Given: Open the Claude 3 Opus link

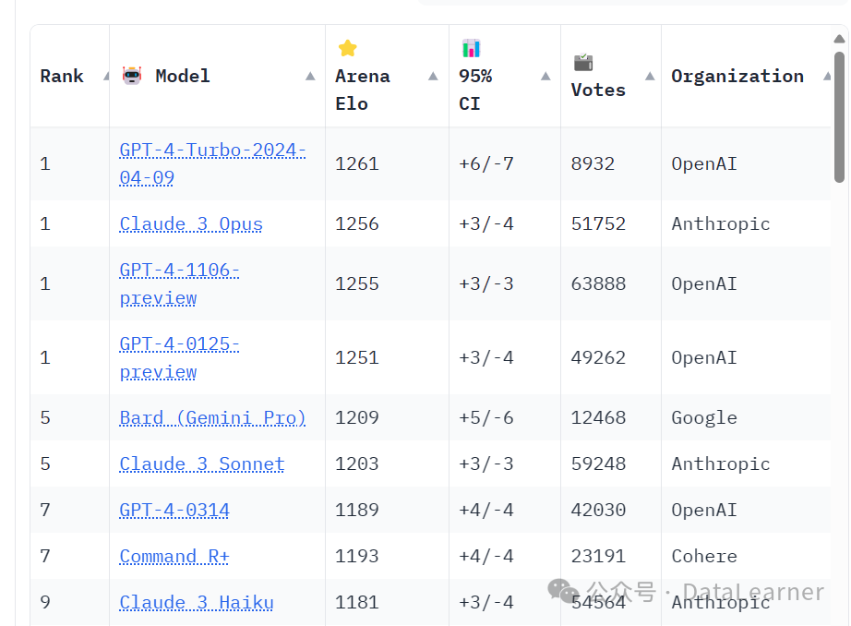Looking at the screenshot, I should coord(191,223).
